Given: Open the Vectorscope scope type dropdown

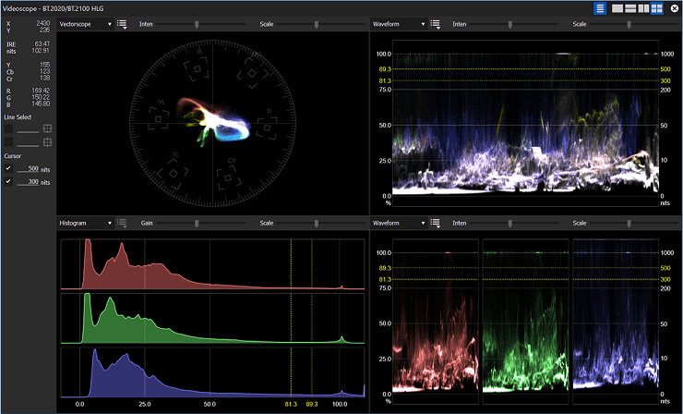Looking at the screenshot, I should tap(85, 24).
